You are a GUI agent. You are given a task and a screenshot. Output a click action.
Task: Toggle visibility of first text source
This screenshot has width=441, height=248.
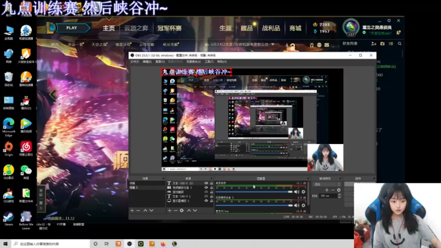[x=206, y=183]
